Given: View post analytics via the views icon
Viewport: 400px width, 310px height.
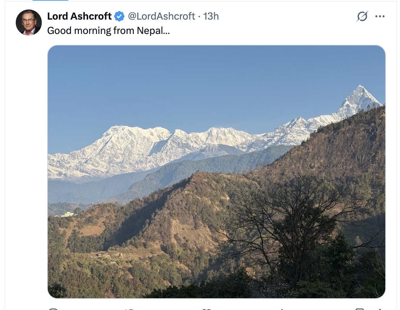Looking at the screenshot, I should (x=282, y=309).
